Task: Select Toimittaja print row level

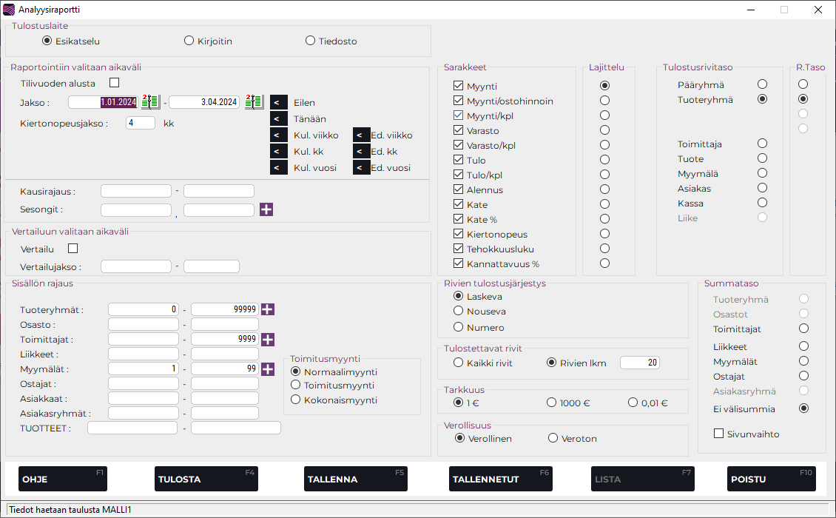Action: (x=762, y=144)
